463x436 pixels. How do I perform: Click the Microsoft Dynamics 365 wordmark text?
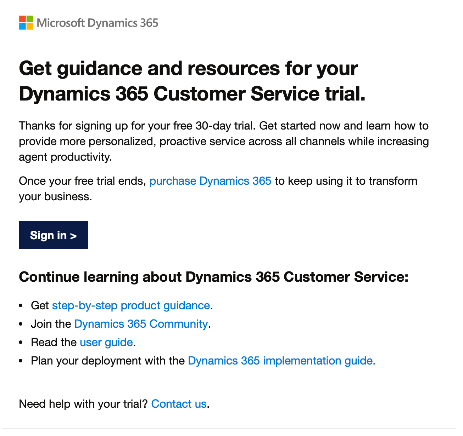point(97,23)
